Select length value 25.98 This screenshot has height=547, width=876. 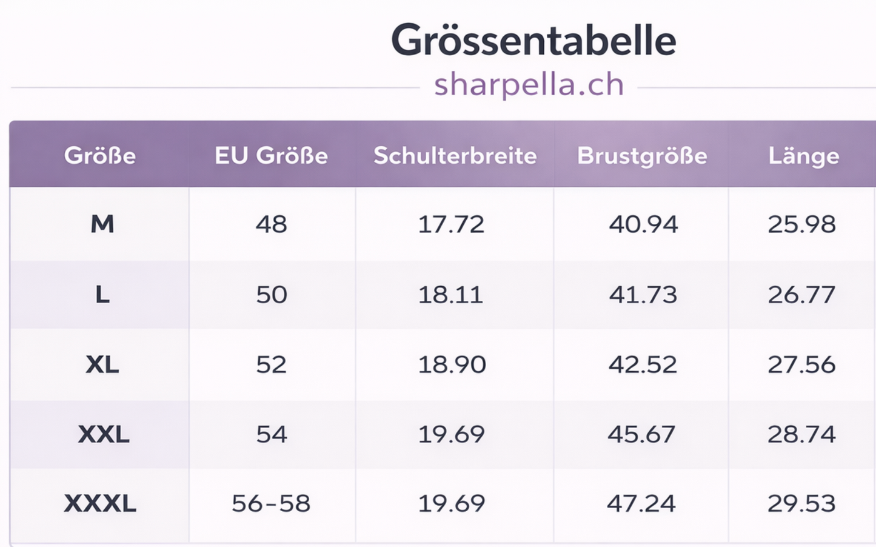tap(801, 224)
